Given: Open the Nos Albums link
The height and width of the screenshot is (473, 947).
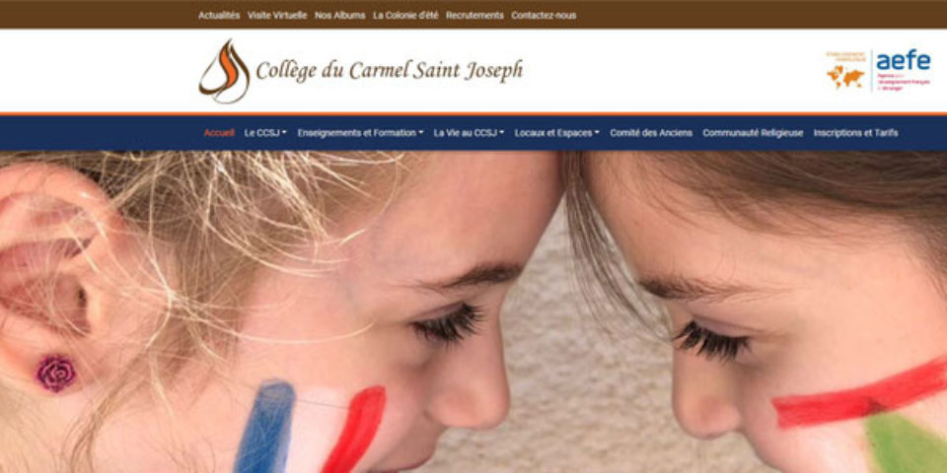Looking at the screenshot, I should pyautogui.click(x=340, y=16).
